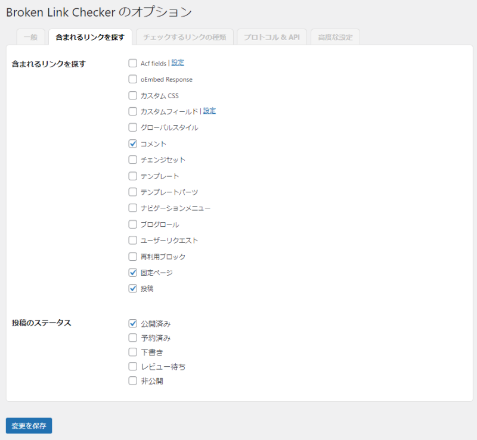The width and height of the screenshot is (477, 440).
Task: Check the 下書き status checkbox
Action: (x=132, y=352)
